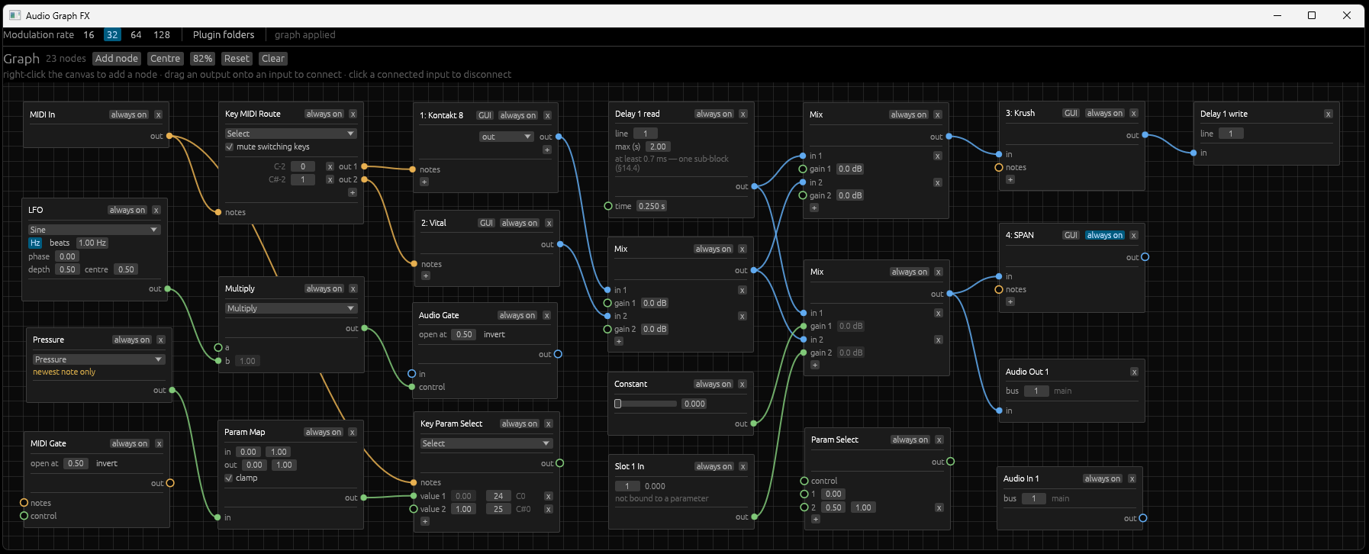Add a notes port on 2: Vital plus
This screenshot has width=1369, height=554.
click(426, 275)
